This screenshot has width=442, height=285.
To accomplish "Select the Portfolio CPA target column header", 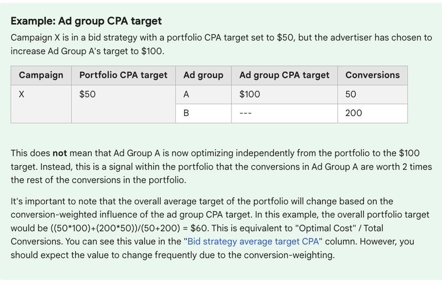I will pos(123,75).
